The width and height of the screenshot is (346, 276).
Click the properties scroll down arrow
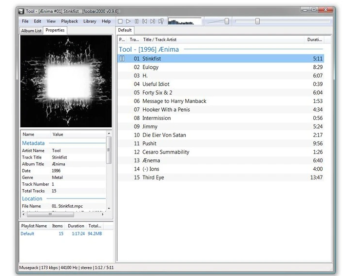point(109,208)
